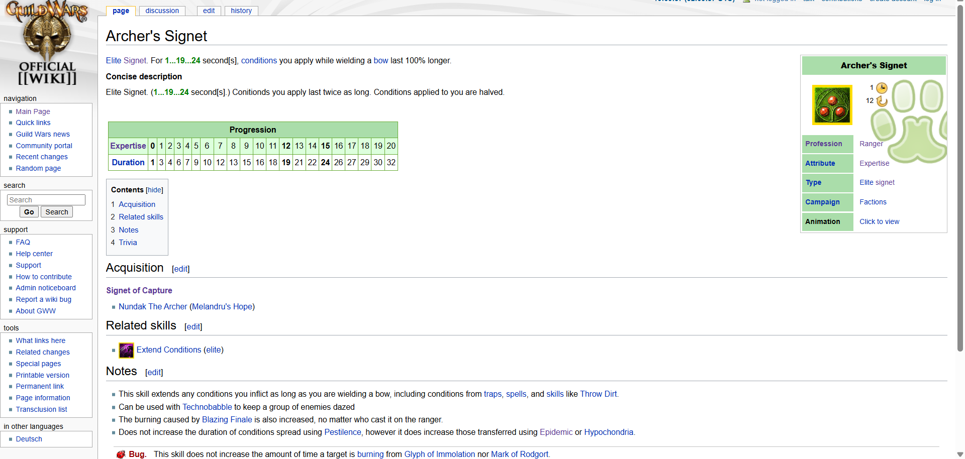Viewport: 965px width, 459px height.
Task: Open the FAQ link
Action: point(23,242)
